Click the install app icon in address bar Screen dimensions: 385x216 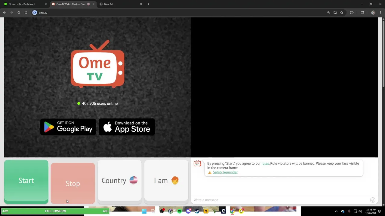(x=335, y=13)
